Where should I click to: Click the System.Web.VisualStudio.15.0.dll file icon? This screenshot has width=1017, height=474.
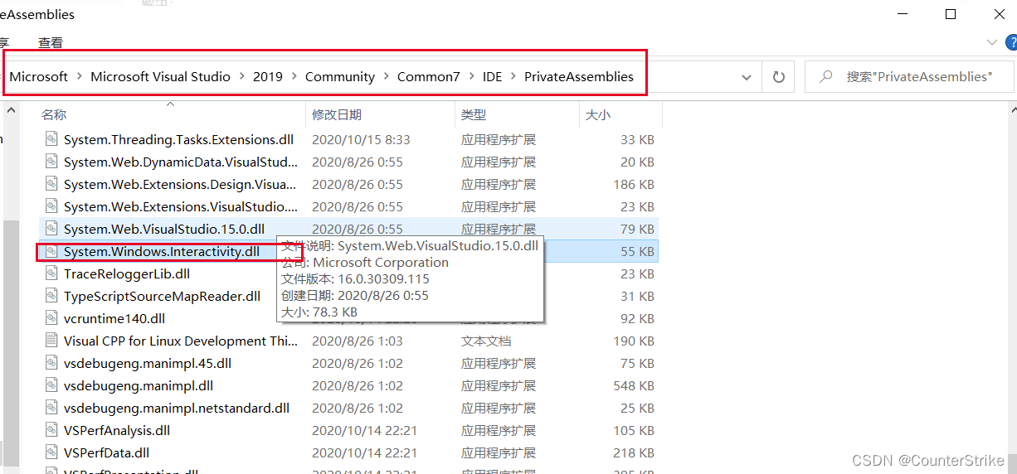(x=51, y=229)
